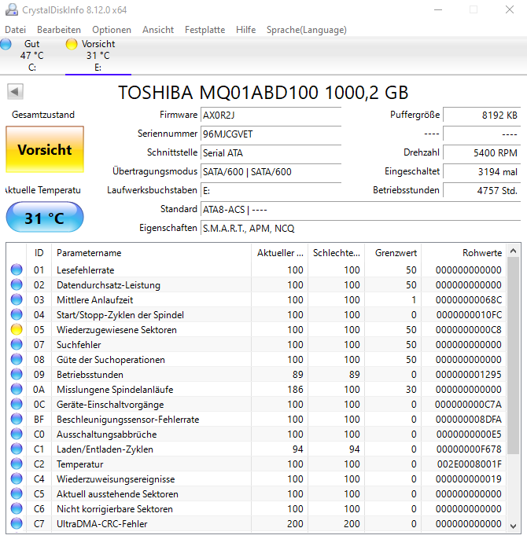Click the raw value 0000000000C8
The image size is (527, 539).
pos(469,330)
